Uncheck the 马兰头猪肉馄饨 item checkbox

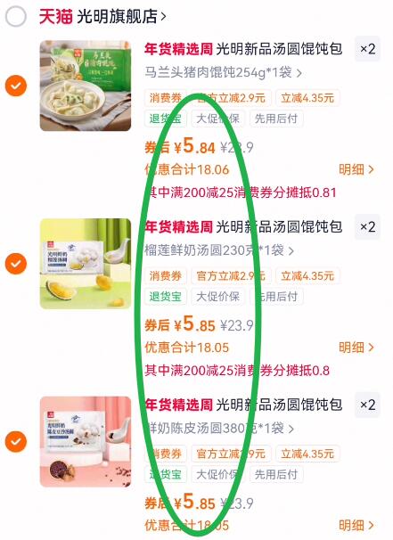[x=16, y=86]
